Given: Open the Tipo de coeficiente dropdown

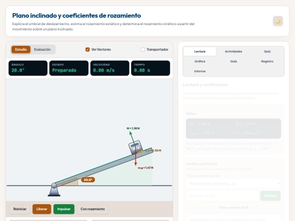Looking at the screenshot, I should [233, 183].
